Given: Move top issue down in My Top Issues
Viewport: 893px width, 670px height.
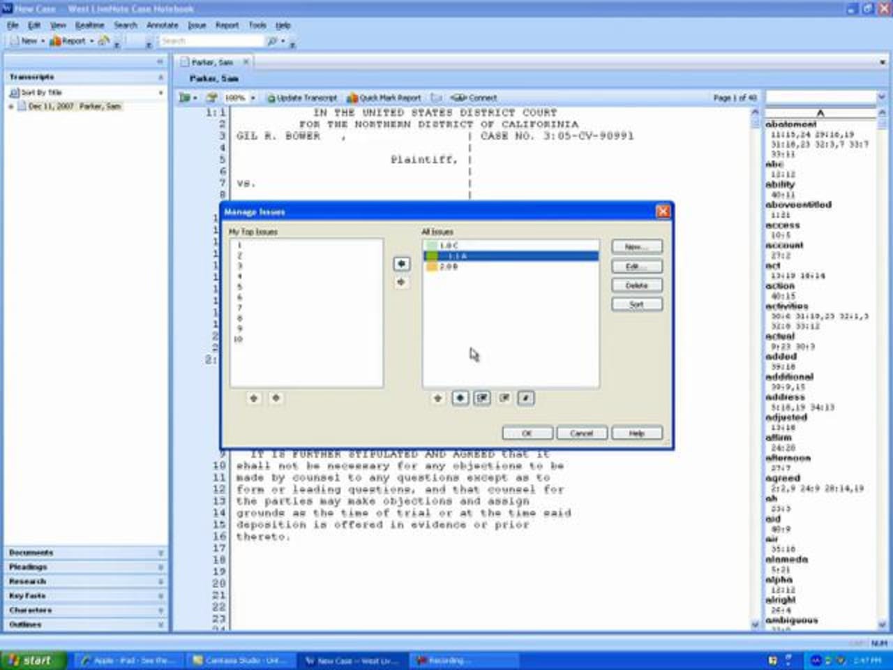Looking at the screenshot, I should click(276, 398).
